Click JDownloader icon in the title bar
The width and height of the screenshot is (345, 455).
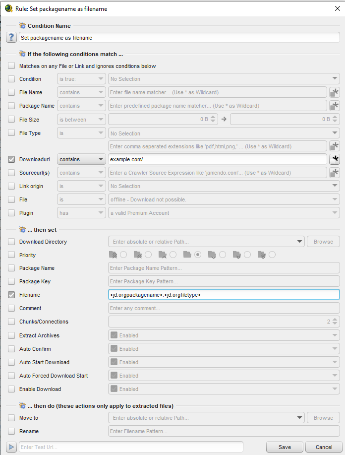[8, 8]
